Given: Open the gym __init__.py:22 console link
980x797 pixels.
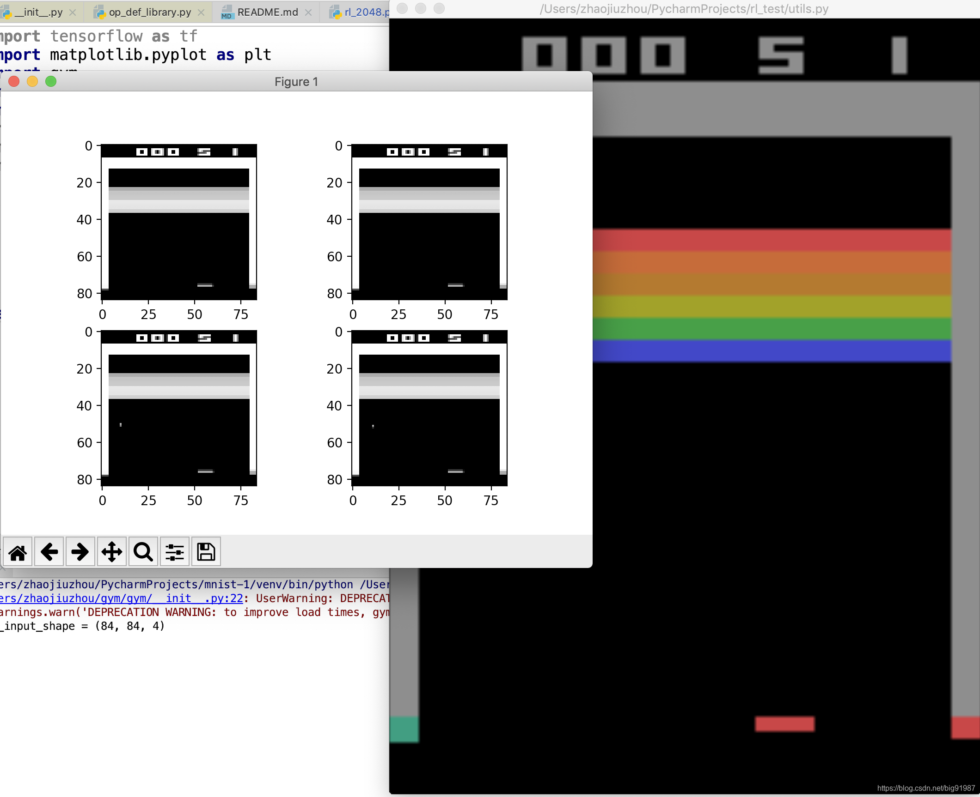Looking at the screenshot, I should tap(121, 598).
